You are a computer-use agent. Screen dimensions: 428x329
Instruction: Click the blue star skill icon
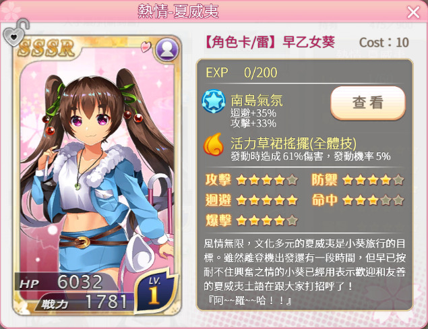click(x=214, y=102)
